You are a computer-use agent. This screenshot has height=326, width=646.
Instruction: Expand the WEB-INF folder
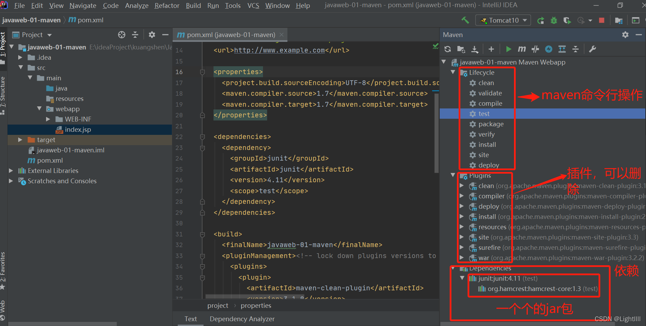[48, 119]
